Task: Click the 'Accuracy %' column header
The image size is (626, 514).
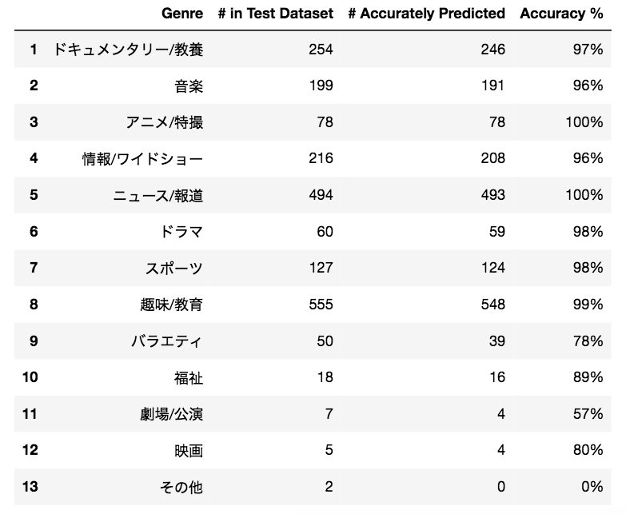Action: (561, 14)
